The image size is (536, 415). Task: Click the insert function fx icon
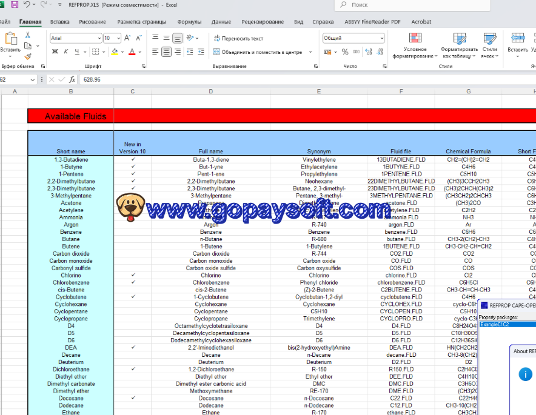72,79
